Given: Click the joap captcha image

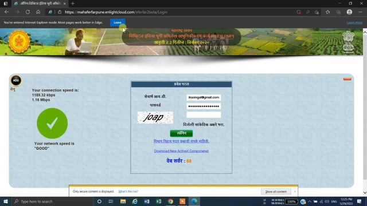Looking at the screenshot, I should pyautogui.click(x=155, y=117).
